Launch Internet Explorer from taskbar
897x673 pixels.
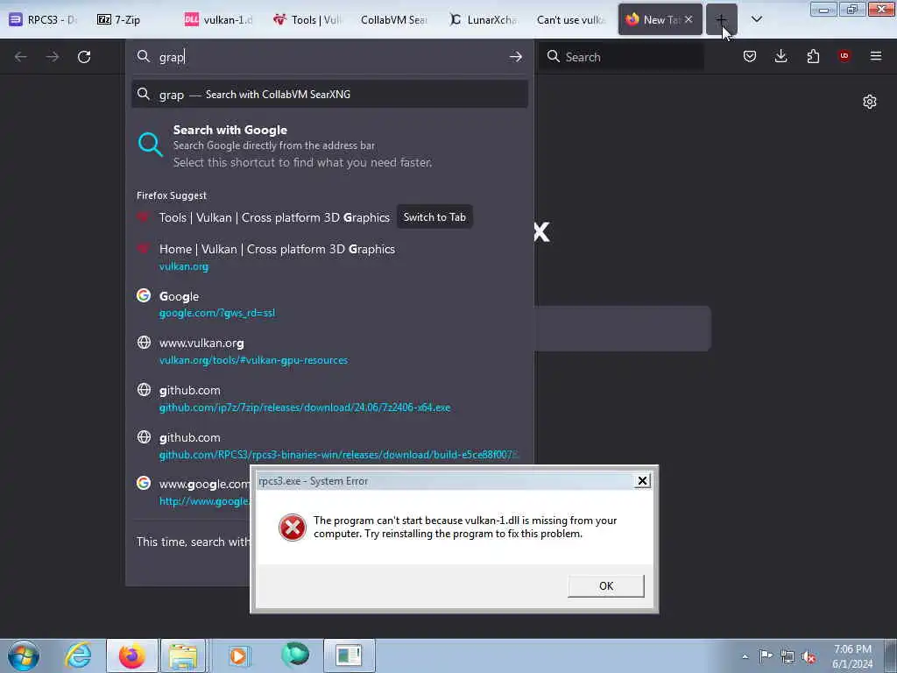pyautogui.click(x=78, y=655)
